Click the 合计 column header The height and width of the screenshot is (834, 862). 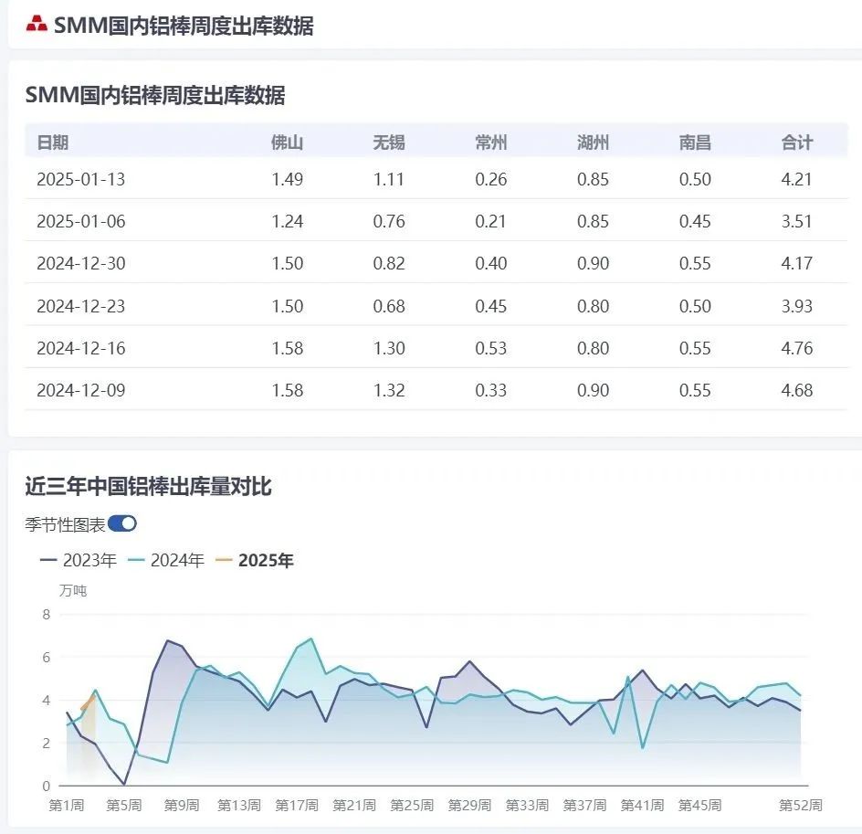[796, 143]
